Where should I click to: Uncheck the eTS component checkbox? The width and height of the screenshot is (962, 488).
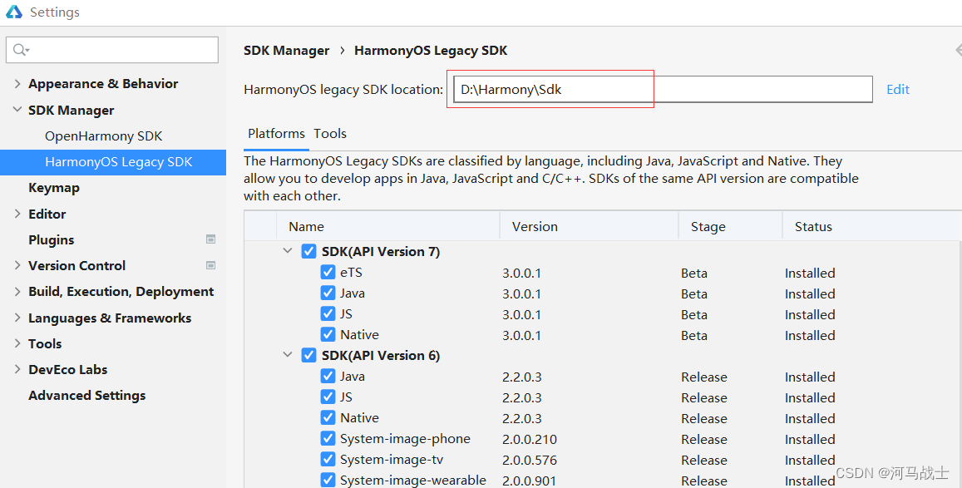coord(328,272)
